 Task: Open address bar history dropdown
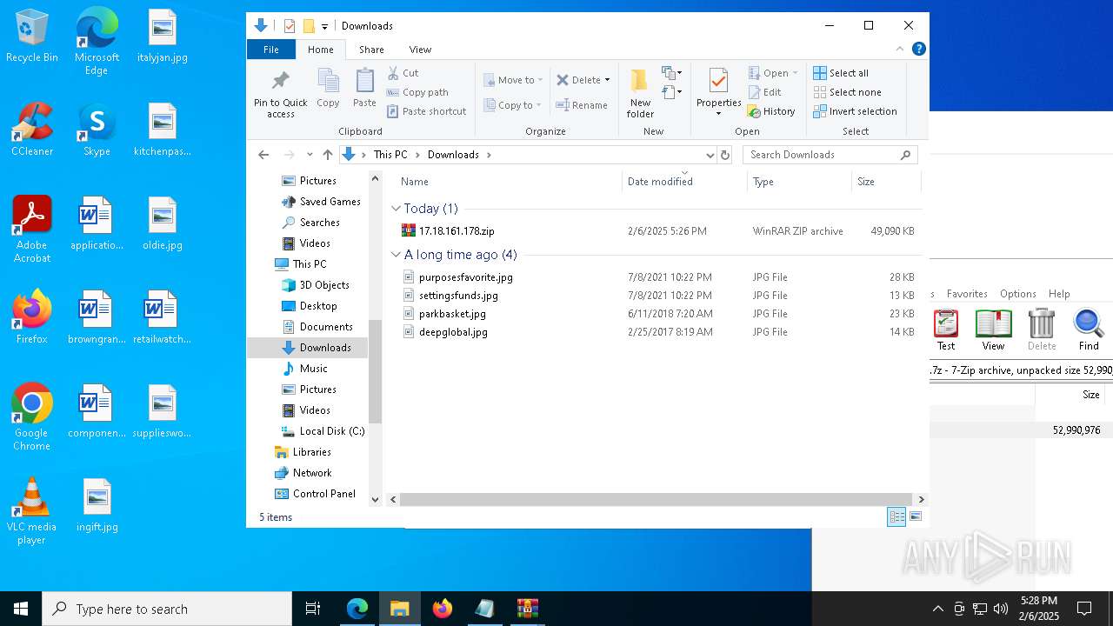pos(710,155)
